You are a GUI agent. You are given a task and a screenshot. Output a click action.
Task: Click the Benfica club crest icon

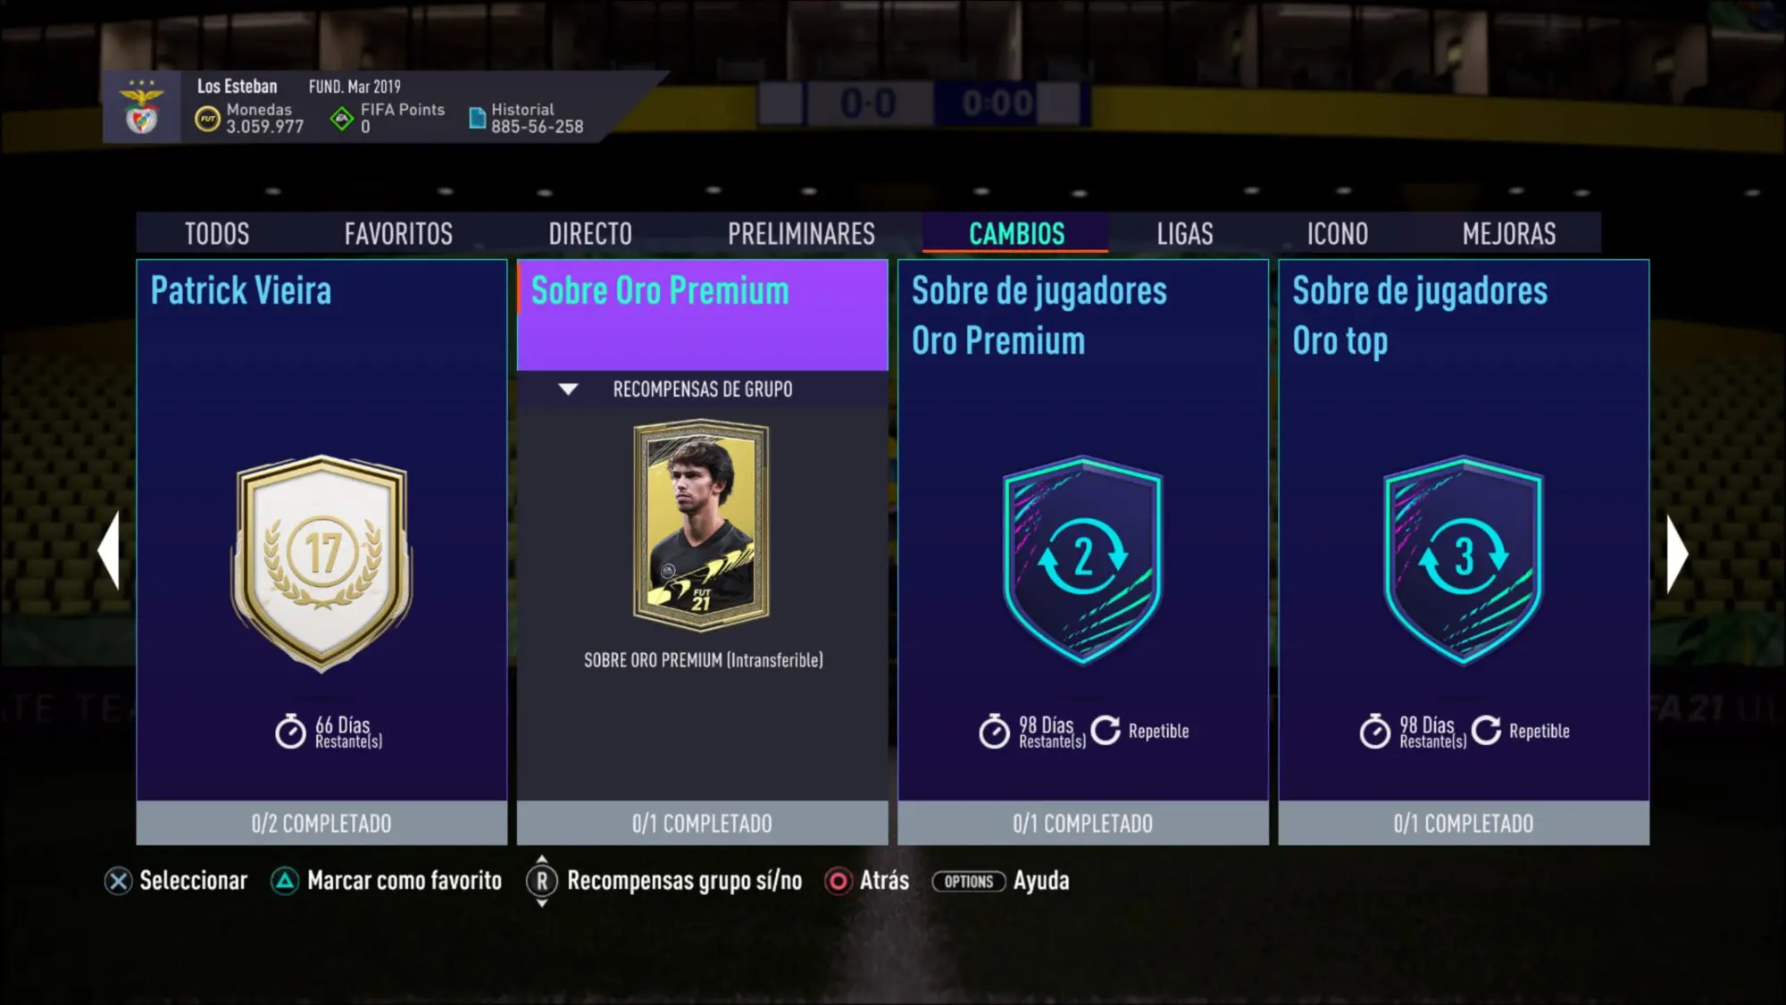pos(142,107)
